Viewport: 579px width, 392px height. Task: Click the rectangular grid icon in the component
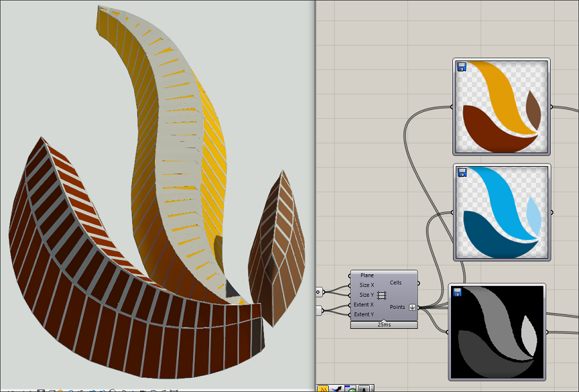click(x=381, y=295)
